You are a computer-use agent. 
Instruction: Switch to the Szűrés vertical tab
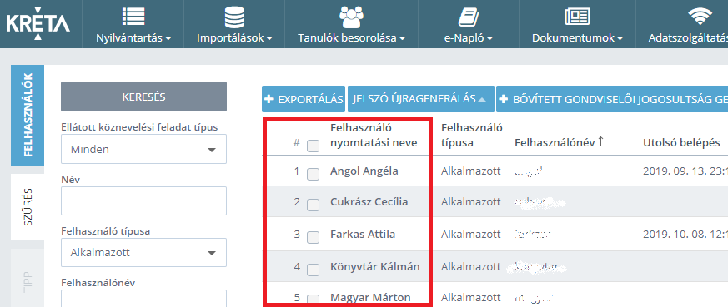coord(28,207)
